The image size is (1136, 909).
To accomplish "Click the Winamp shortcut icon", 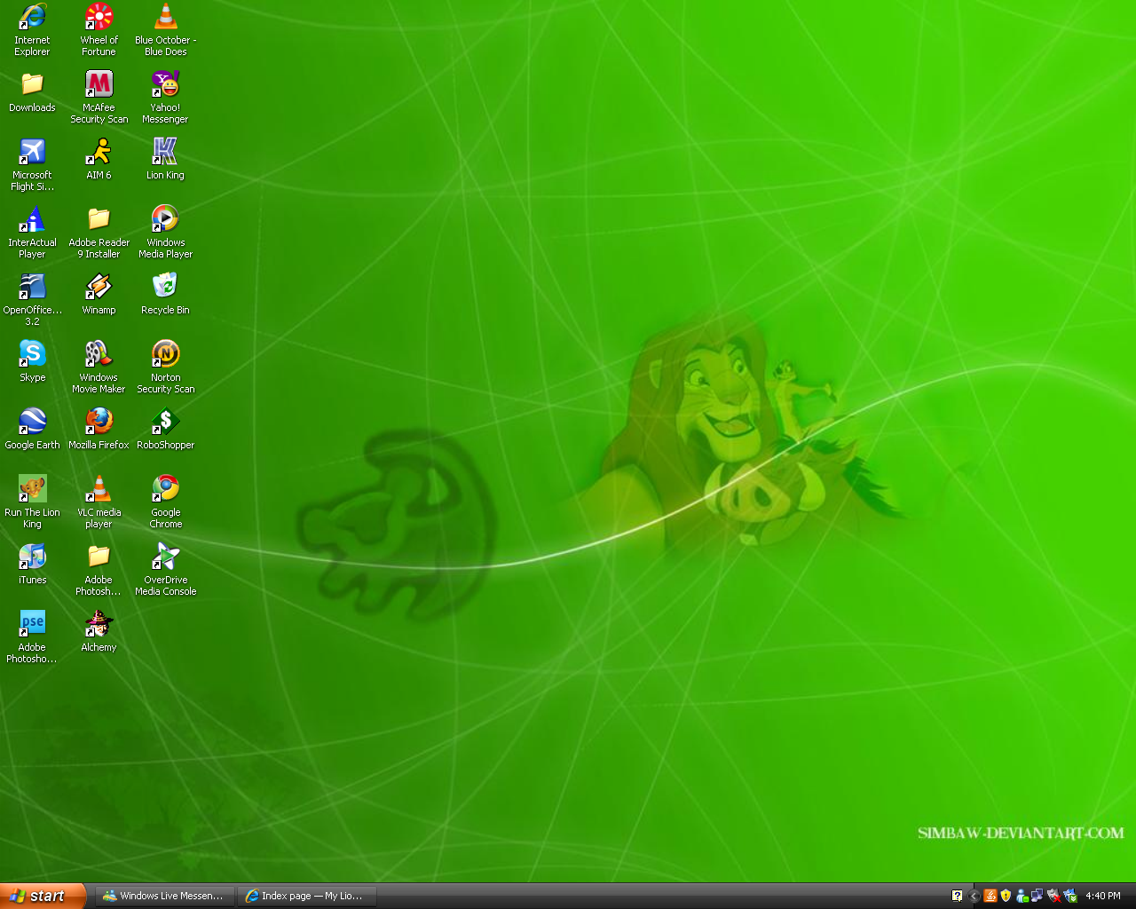I will (99, 287).
